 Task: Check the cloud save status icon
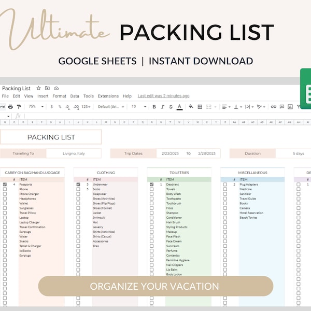[x=56, y=88]
